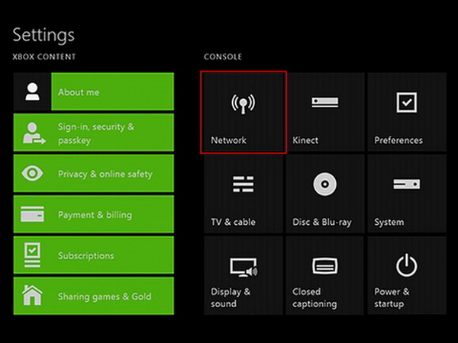The width and height of the screenshot is (458, 343).
Task: Click the Power & startup power icon
Action: [407, 264]
